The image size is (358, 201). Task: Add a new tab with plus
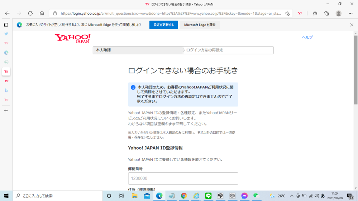[6, 111]
